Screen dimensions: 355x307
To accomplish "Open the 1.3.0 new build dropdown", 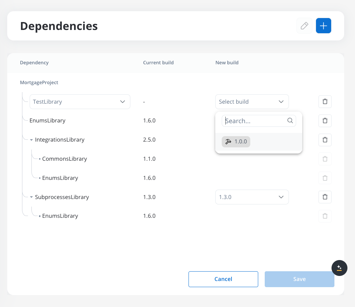I will (252, 197).
